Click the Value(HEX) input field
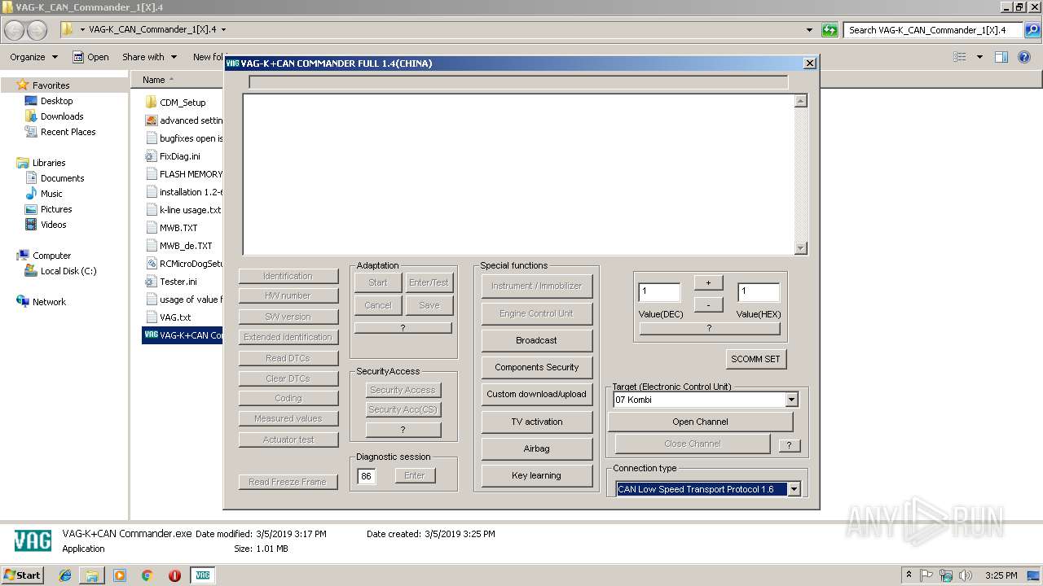 [758, 291]
